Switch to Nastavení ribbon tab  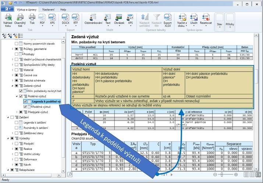(48, 10)
